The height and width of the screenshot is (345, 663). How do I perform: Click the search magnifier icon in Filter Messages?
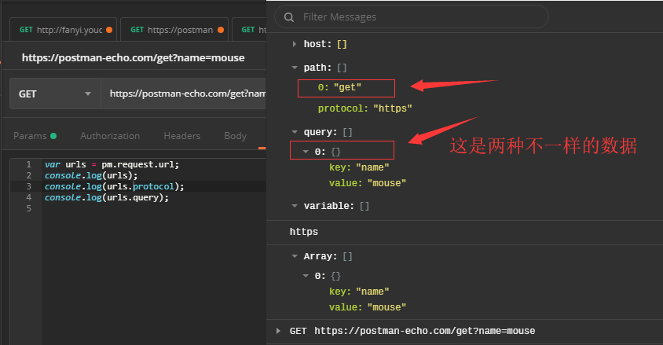289,17
